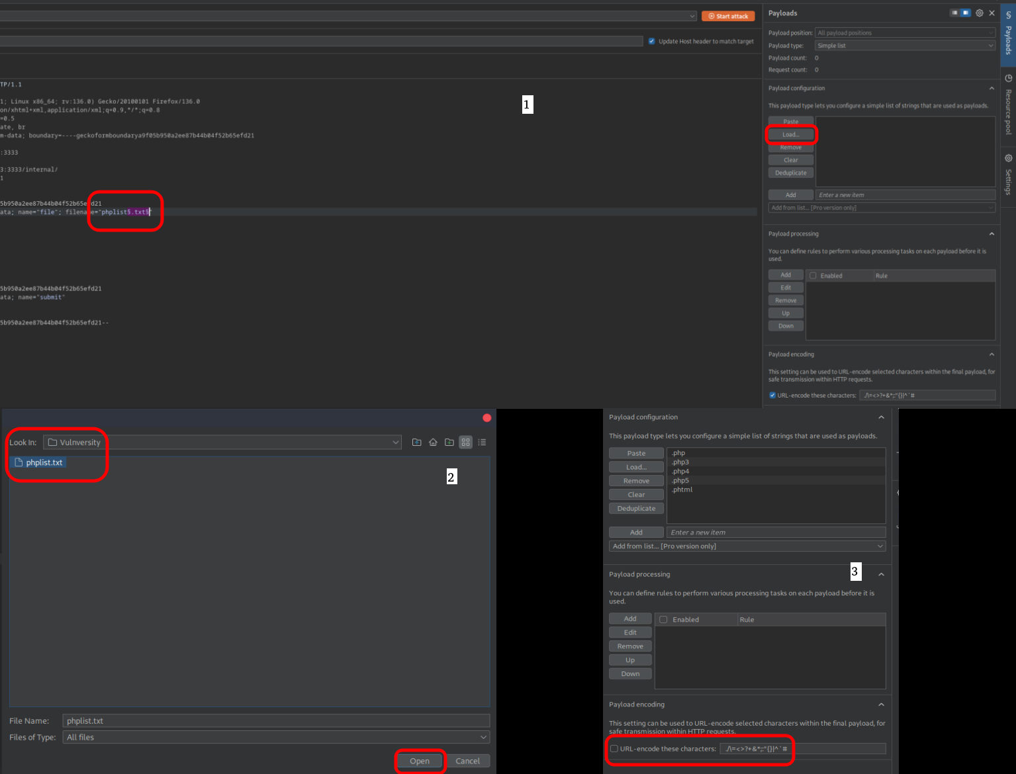Click Up under Payload processing in .php panel
Viewport: 1016px width, 774px height.
click(630, 660)
